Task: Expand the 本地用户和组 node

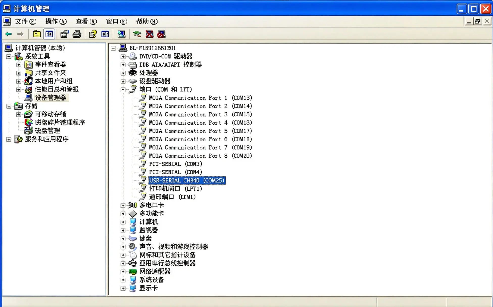Action: pyautogui.click(x=19, y=82)
